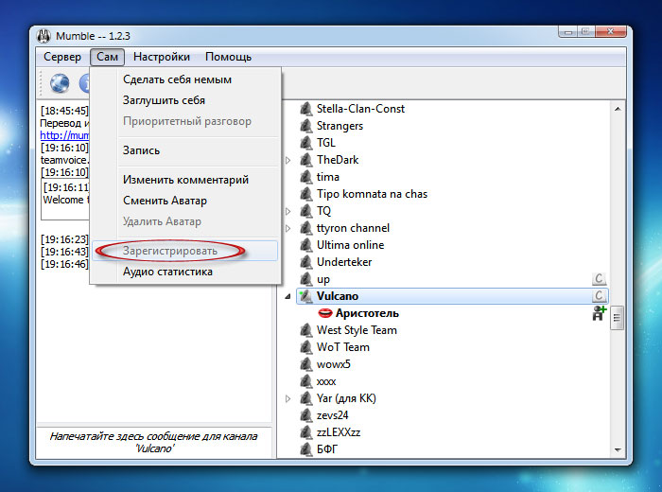662x492 pixels.
Task: Click the message input field for Vulcano
Action: click(153, 442)
